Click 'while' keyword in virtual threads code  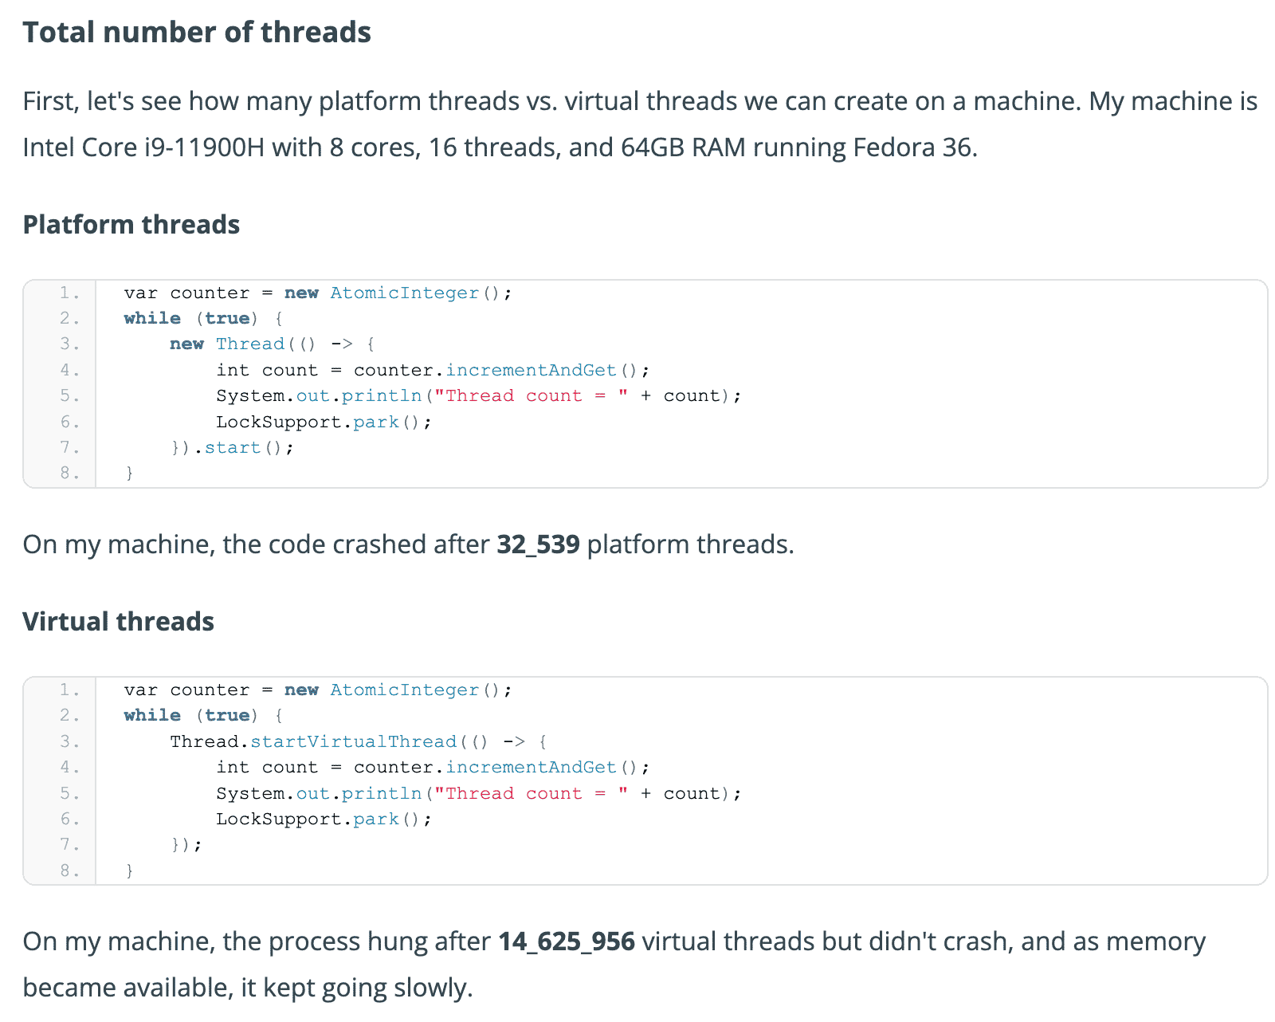[x=152, y=715]
